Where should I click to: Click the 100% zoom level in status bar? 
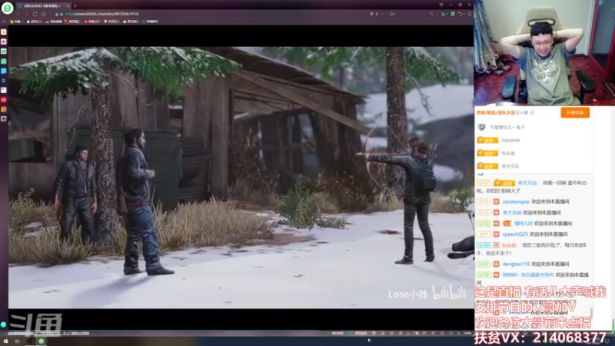pos(467,333)
